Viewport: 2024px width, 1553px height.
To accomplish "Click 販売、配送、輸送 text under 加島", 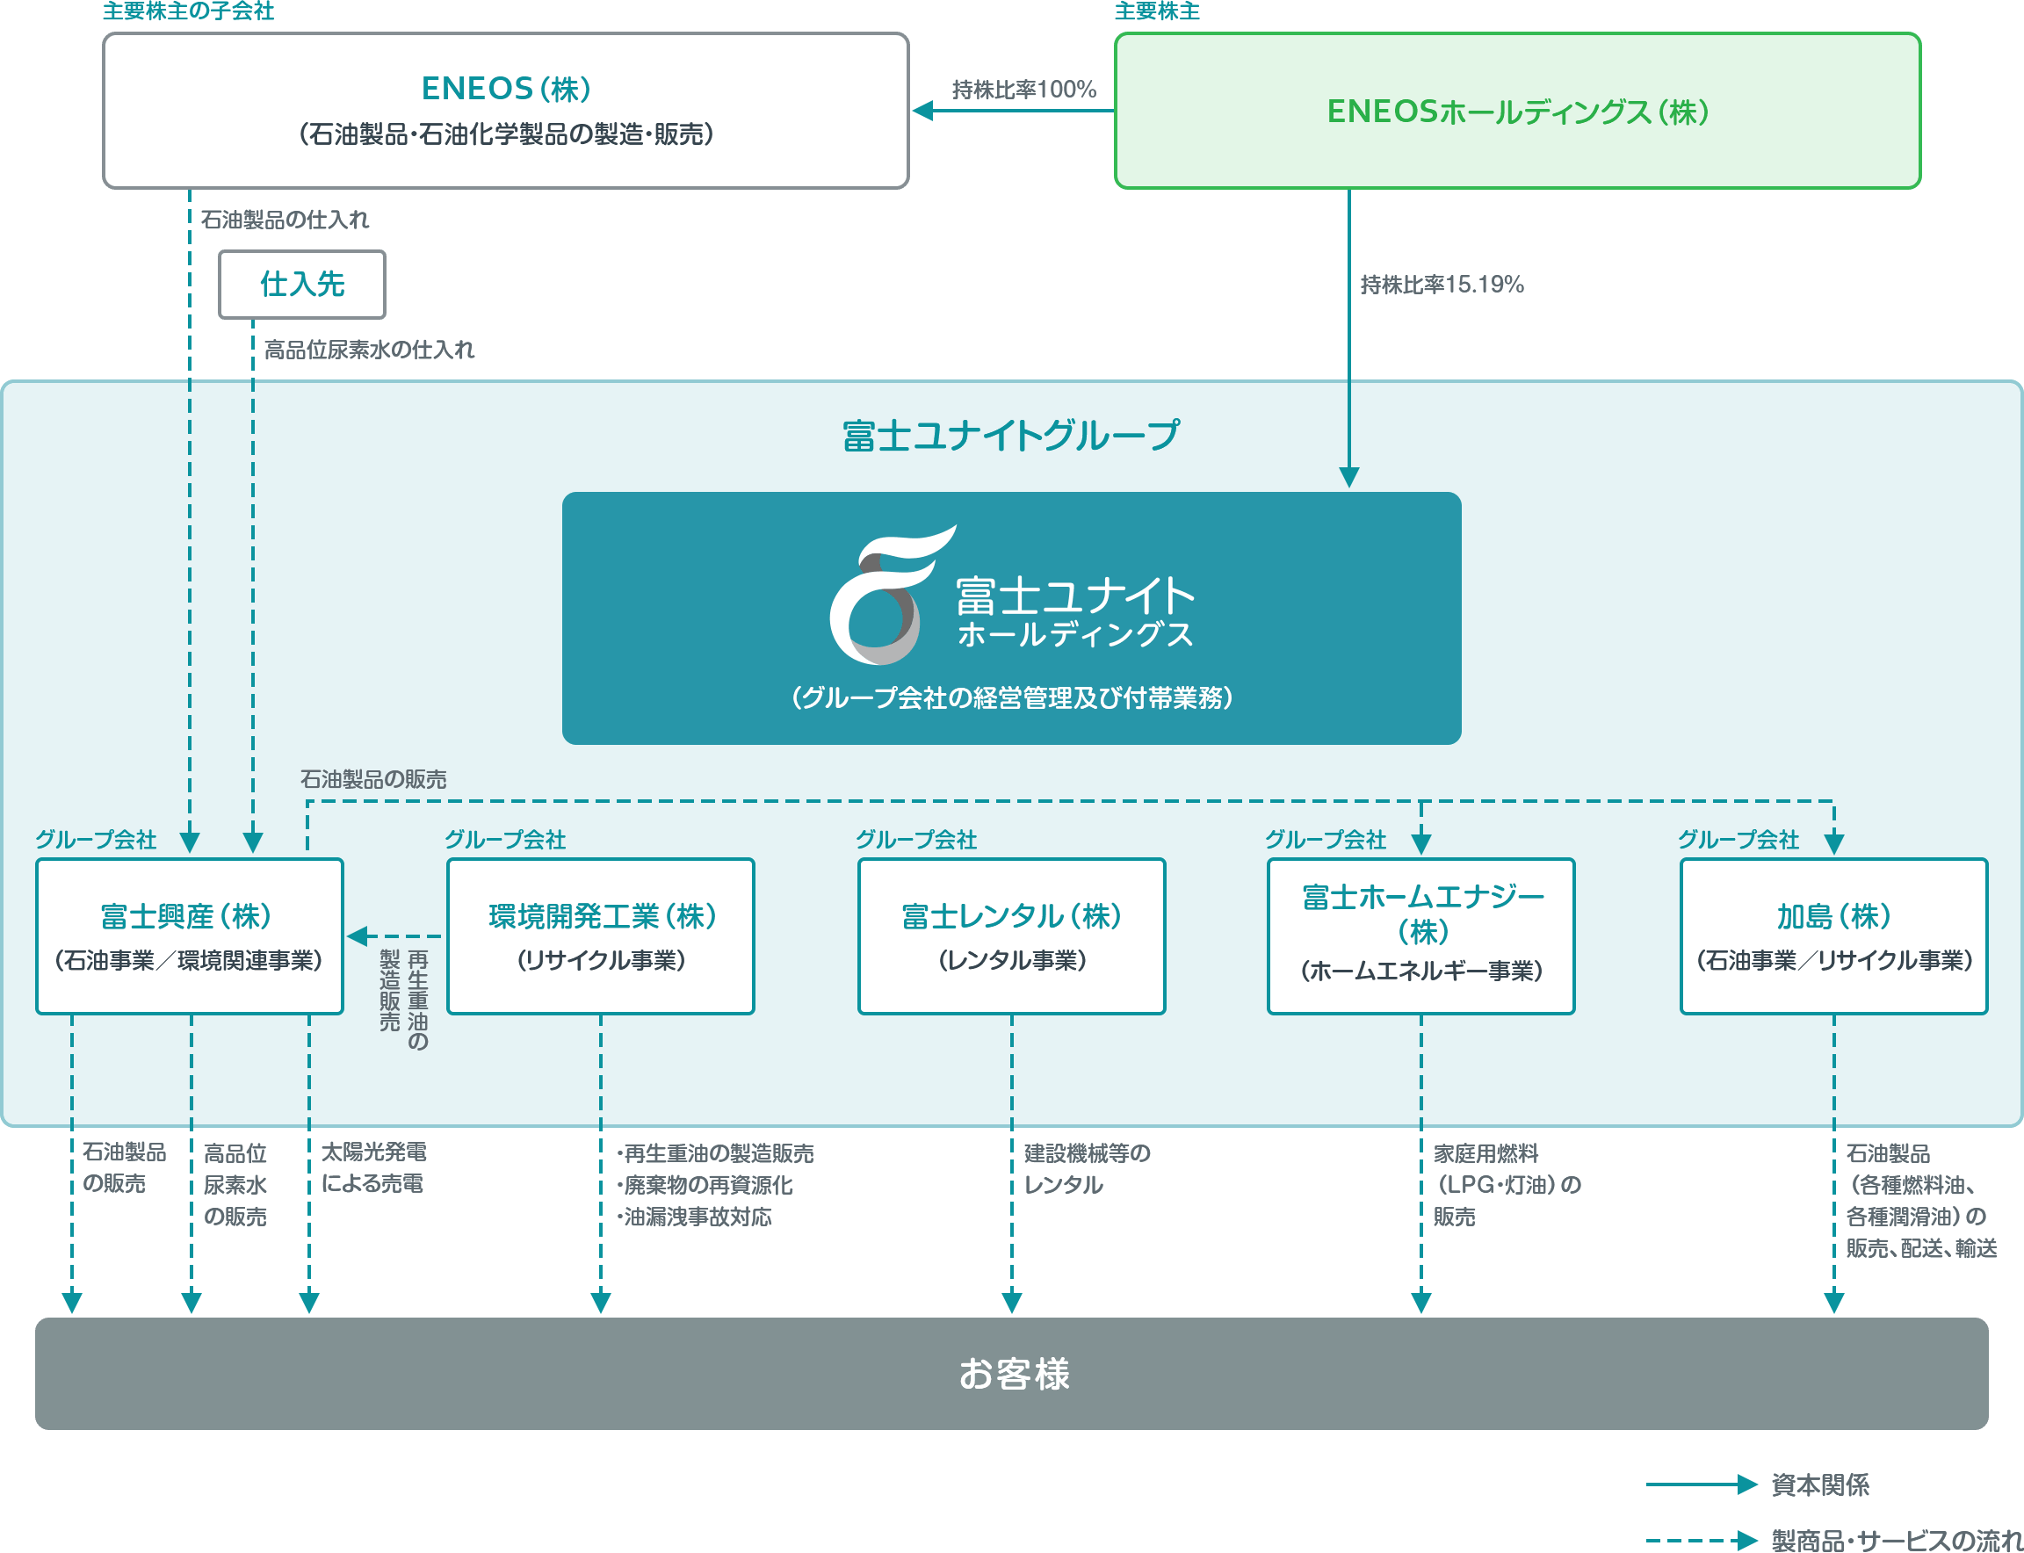I will [x=1921, y=1247].
